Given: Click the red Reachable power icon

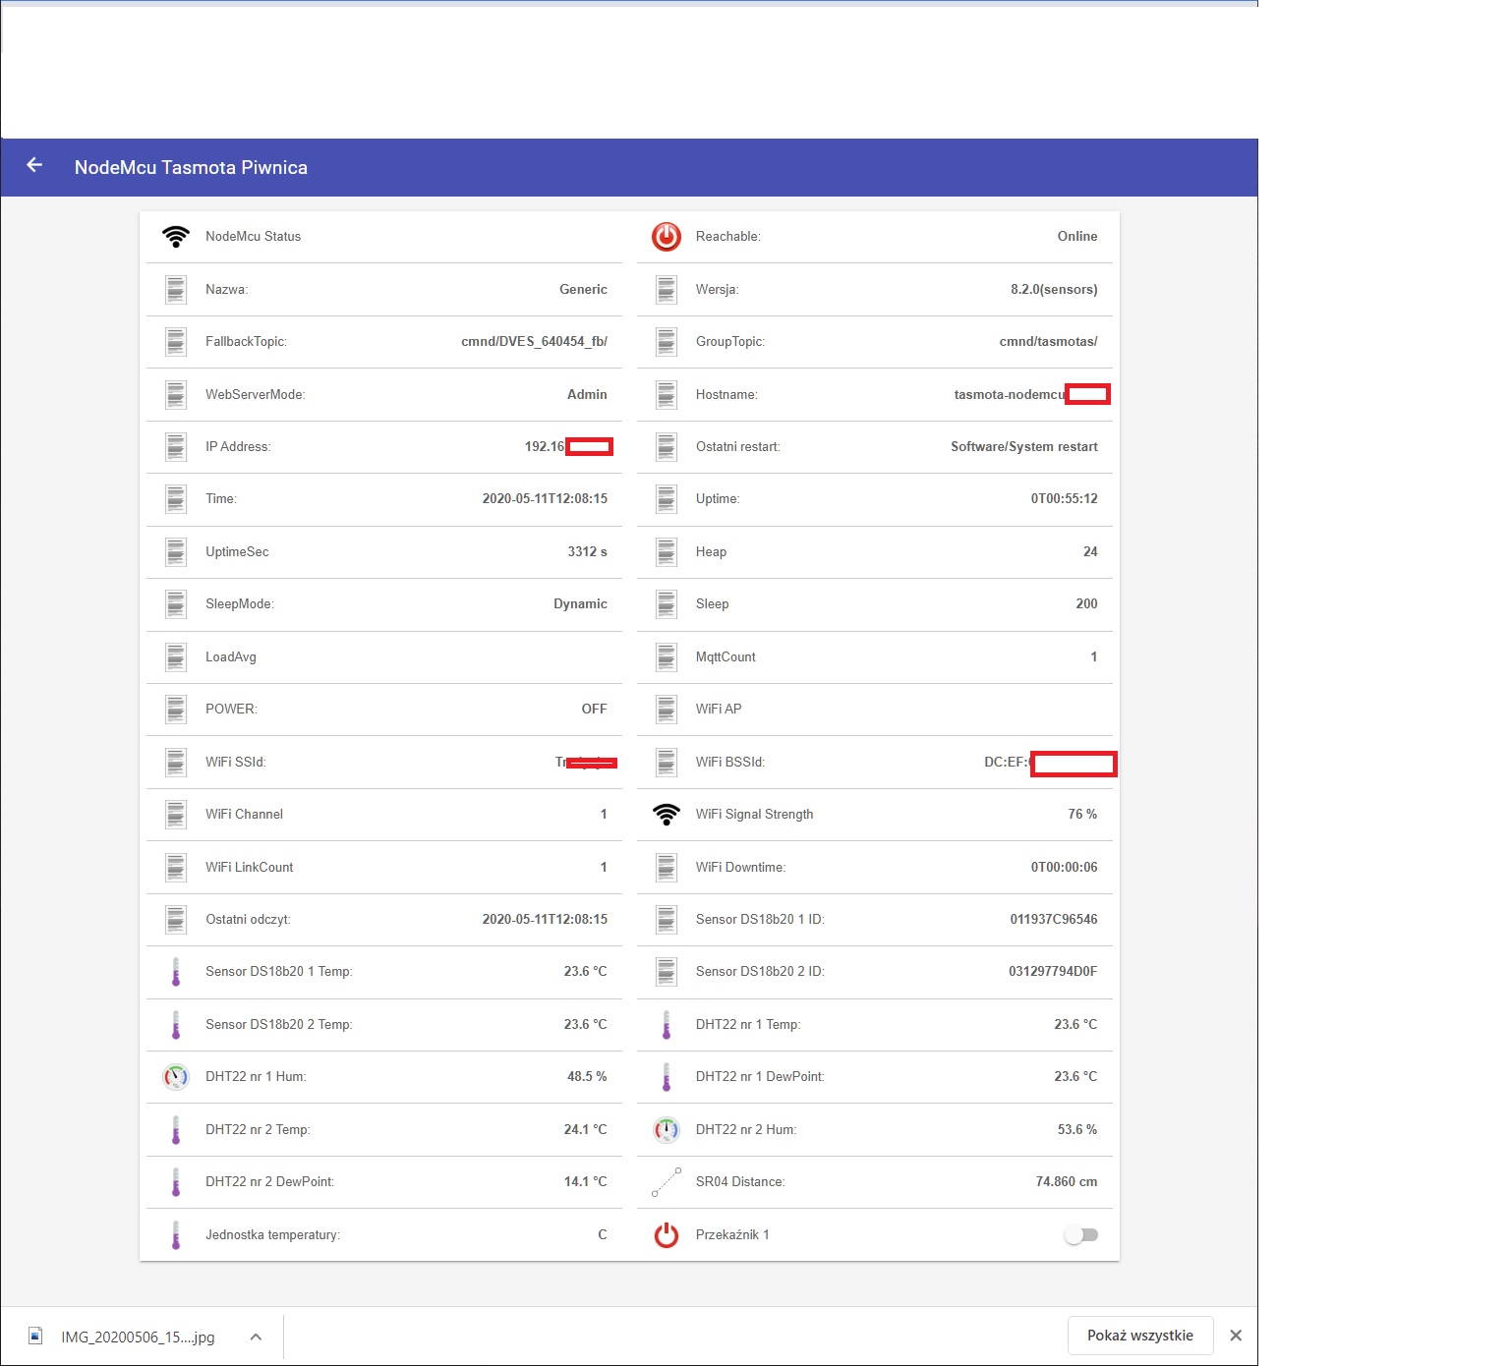Looking at the screenshot, I should [667, 237].
